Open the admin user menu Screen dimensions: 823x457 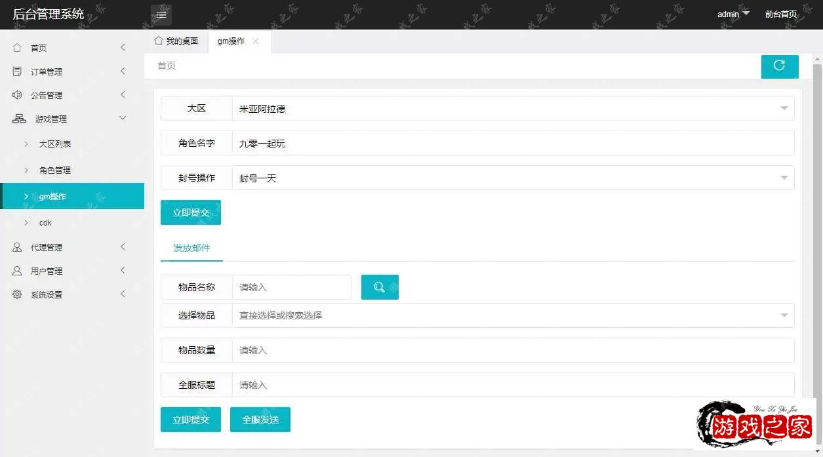coord(733,14)
